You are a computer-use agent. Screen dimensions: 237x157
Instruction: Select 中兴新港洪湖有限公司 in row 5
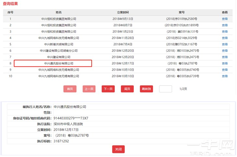tap(59, 44)
